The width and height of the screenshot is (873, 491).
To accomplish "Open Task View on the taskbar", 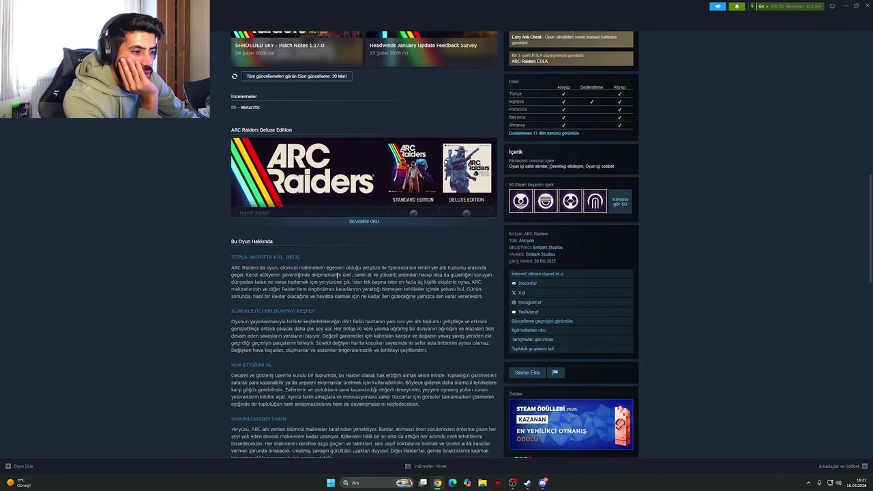I will coord(423,483).
